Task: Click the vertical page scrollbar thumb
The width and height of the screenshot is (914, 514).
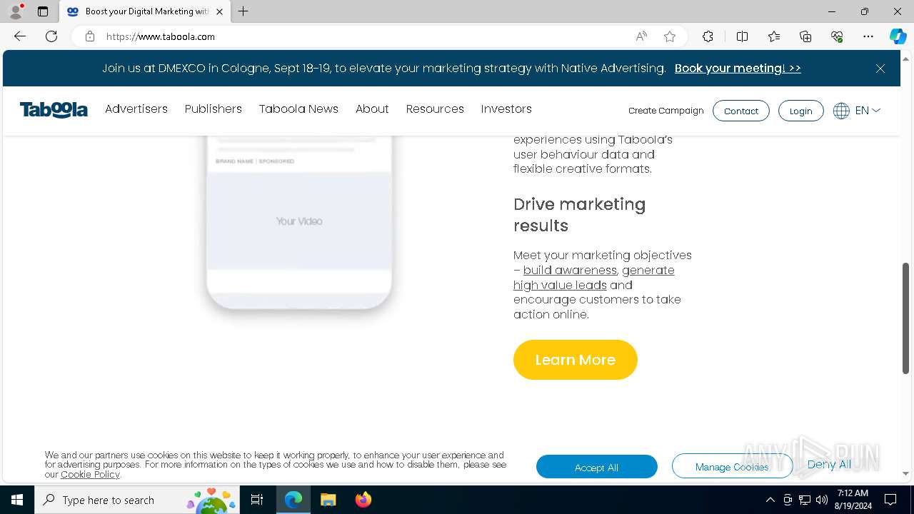Action: click(905, 318)
